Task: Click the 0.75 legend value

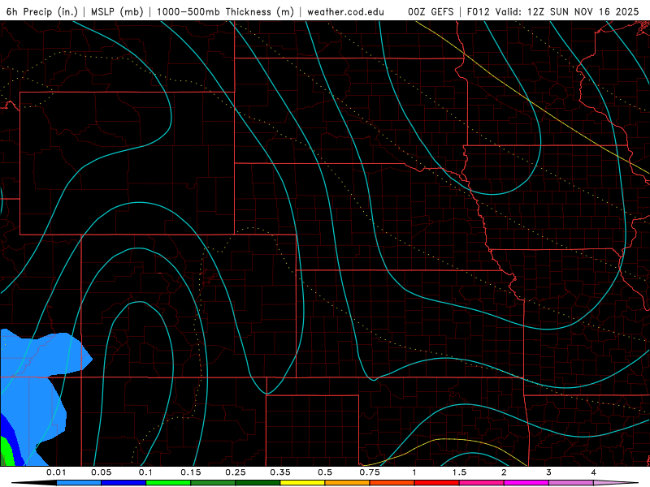Action: pyautogui.click(x=370, y=472)
